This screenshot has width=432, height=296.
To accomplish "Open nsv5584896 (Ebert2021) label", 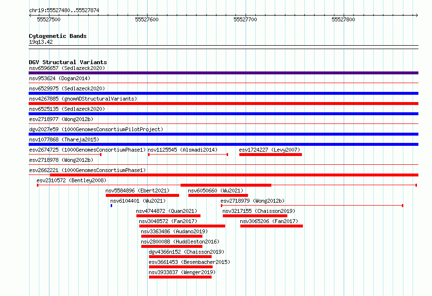I will pyautogui.click(x=137, y=191).
